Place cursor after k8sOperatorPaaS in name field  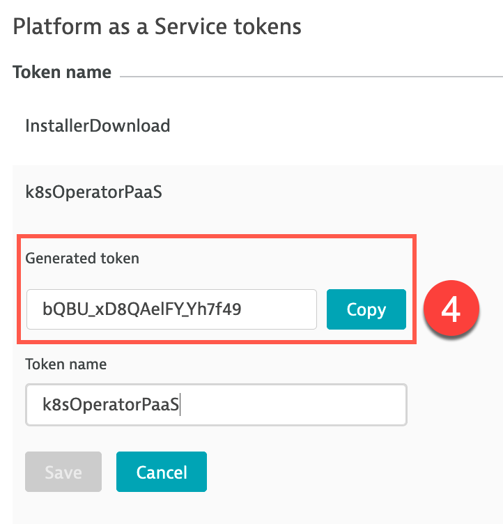tap(180, 405)
